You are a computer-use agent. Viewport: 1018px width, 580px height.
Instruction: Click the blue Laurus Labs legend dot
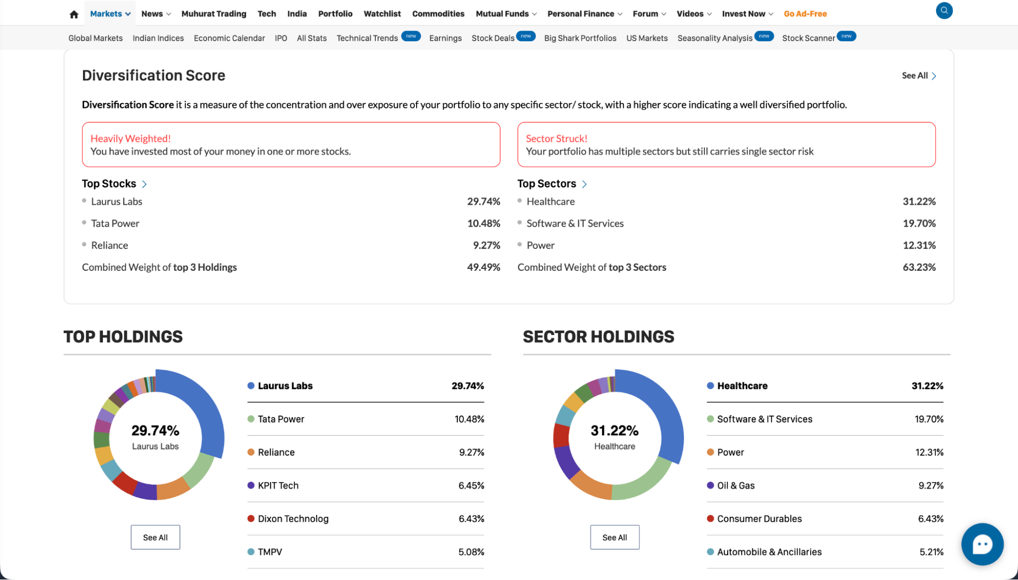click(251, 386)
